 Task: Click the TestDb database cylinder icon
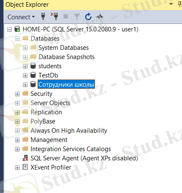pos(33,75)
